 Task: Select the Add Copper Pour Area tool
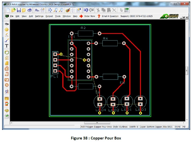tap(7, 63)
